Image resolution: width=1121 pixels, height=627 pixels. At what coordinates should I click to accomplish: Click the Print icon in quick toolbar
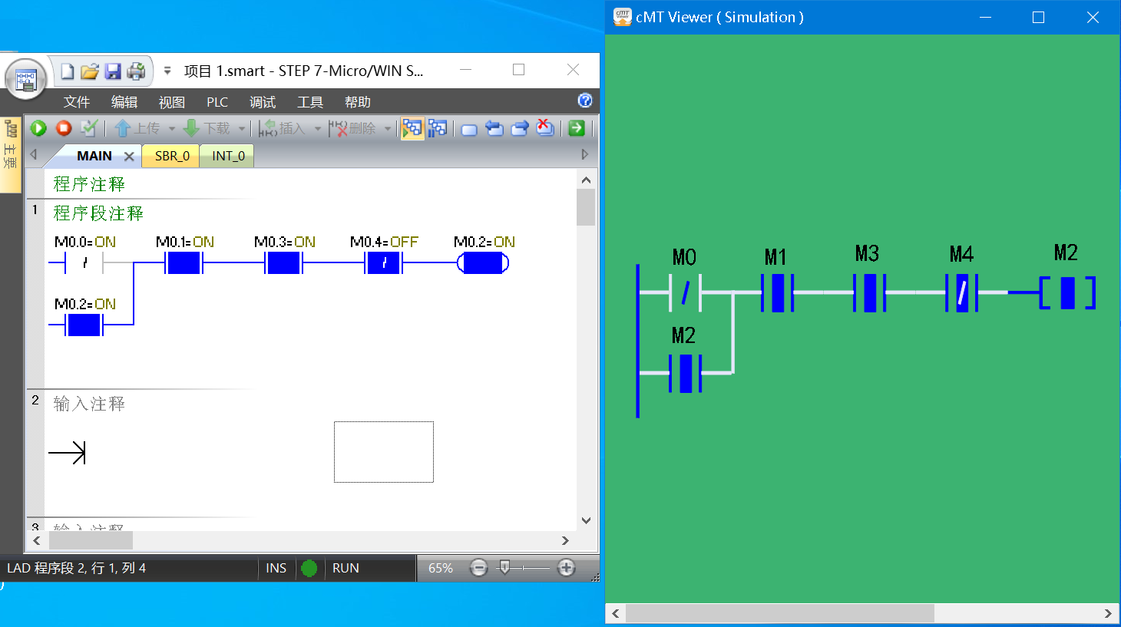(x=136, y=71)
